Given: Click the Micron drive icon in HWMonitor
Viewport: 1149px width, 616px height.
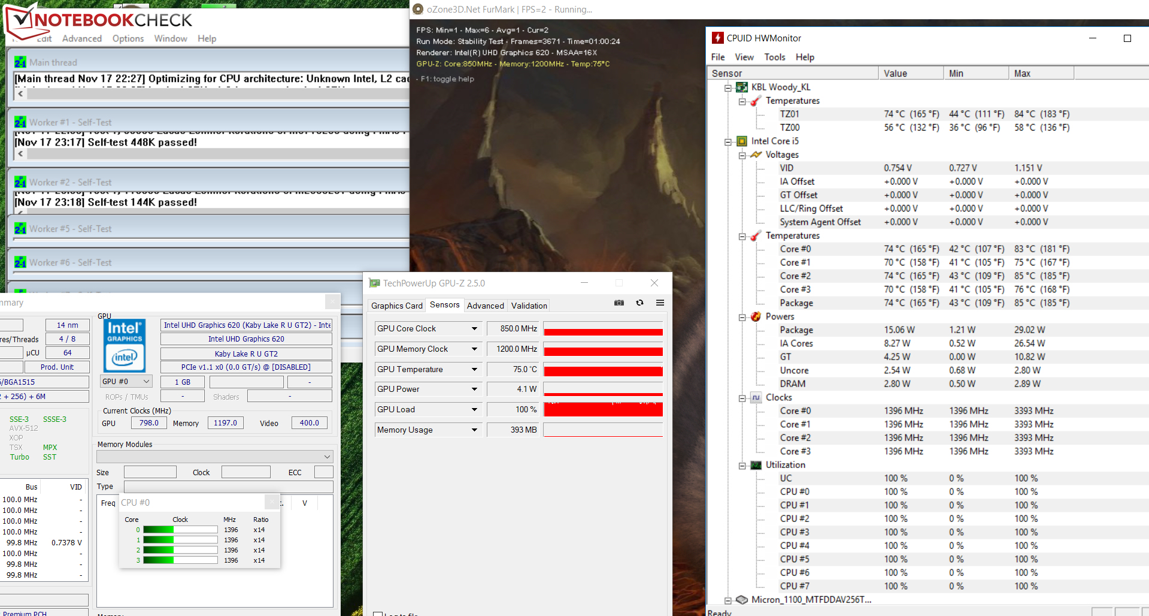Looking at the screenshot, I should [741, 600].
